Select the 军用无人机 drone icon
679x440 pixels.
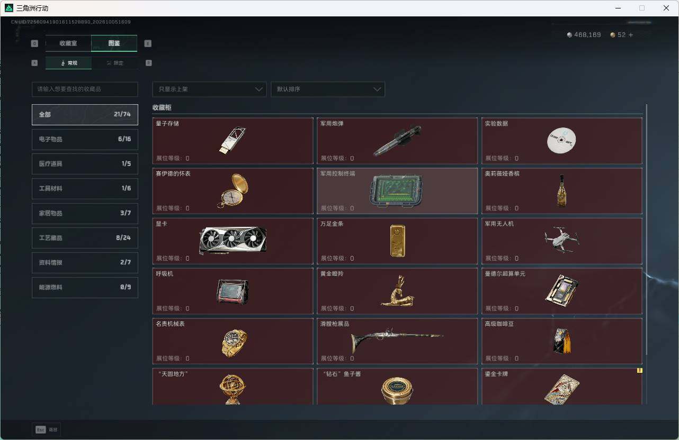[561, 241]
